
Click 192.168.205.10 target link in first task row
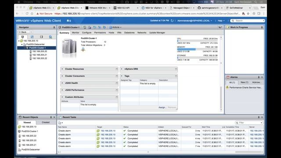click(108, 131)
